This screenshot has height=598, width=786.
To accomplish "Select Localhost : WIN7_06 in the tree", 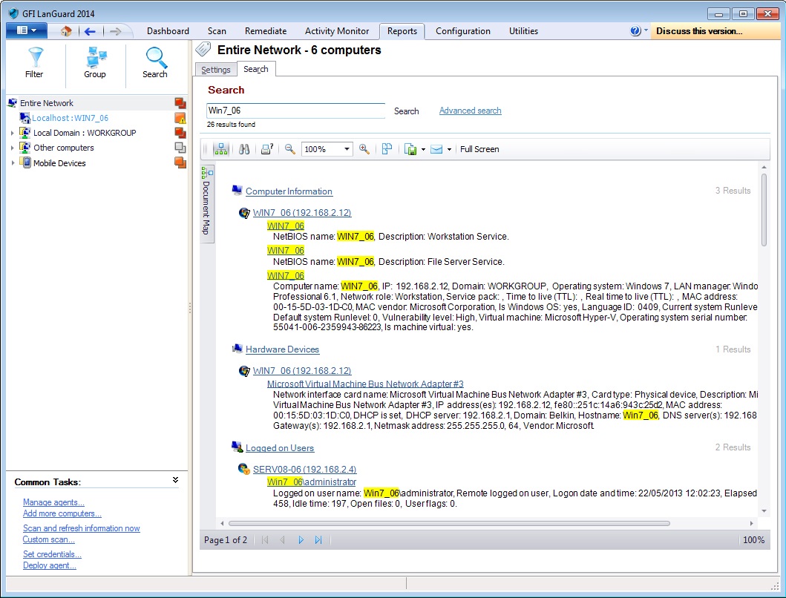I will click(71, 118).
